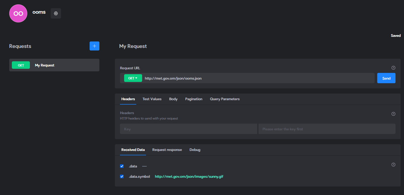The width and height of the screenshot is (404, 195).
Task: Click the Saved status text
Action: (396, 36)
